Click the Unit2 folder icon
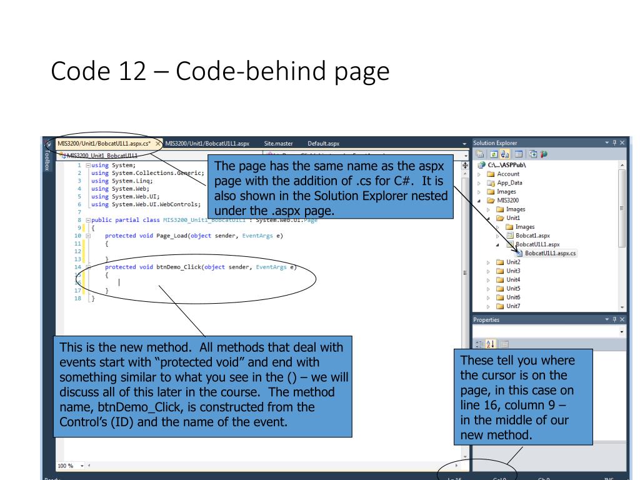The width and height of the screenshot is (640, 480). [x=500, y=262]
